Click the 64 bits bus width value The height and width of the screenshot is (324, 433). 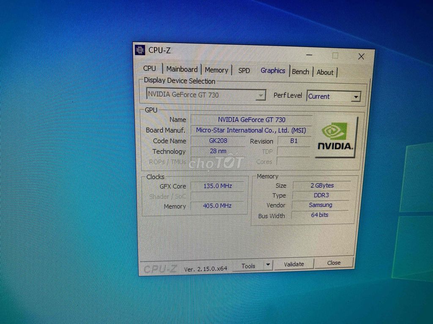pos(320,215)
